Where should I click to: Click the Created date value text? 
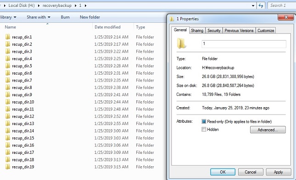235,108
